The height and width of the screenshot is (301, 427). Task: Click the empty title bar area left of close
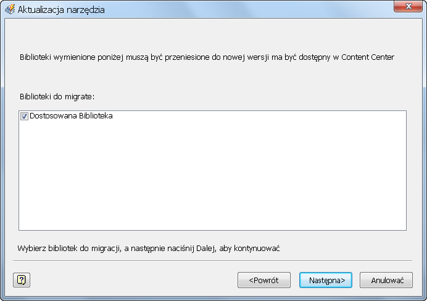tap(278, 9)
